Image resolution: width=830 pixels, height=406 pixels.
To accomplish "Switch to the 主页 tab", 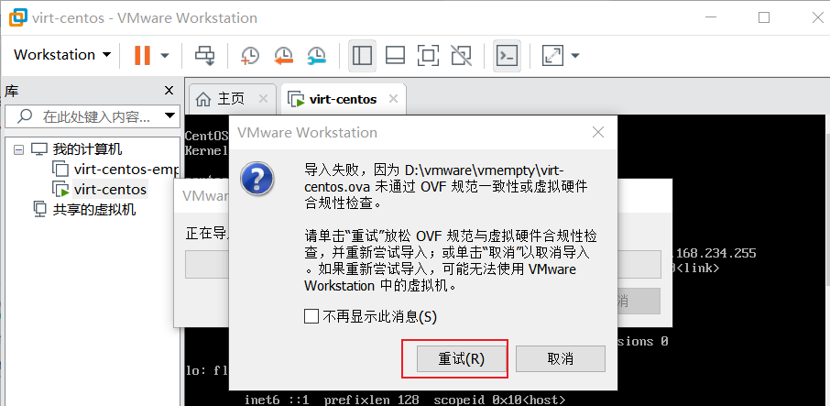I will point(232,99).
